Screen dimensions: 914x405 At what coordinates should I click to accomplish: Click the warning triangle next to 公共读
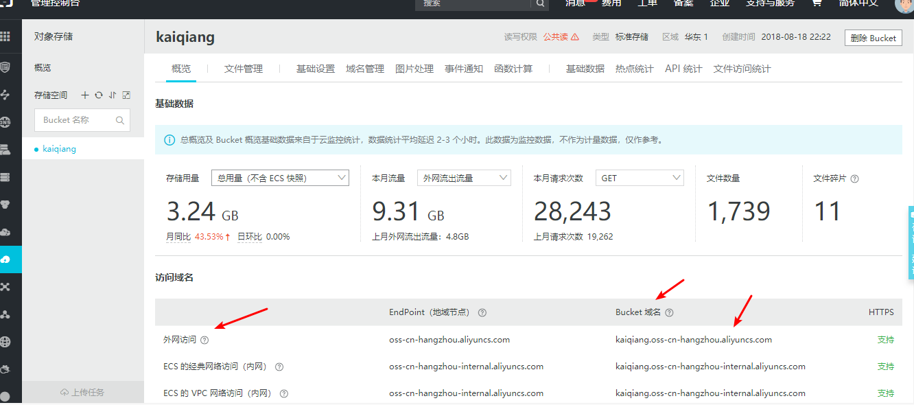point(576,37)
